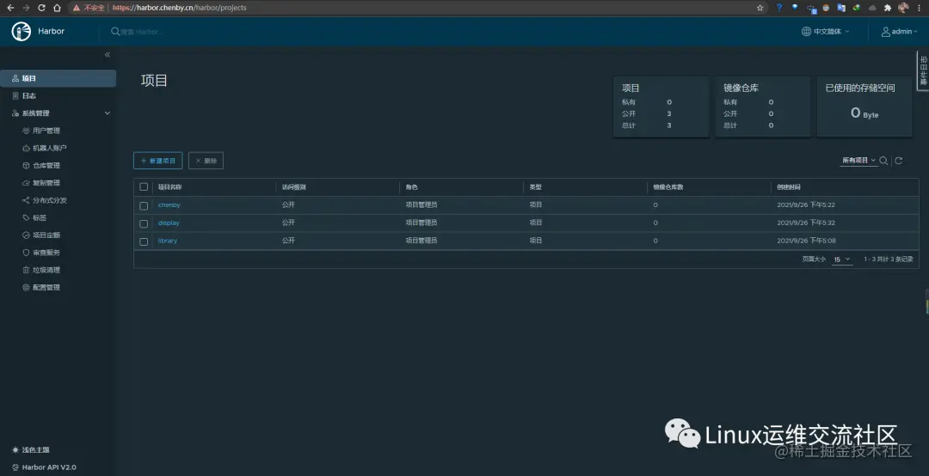Open the browser three-dot menu
Screen dimensions: 929x476
(919, 8)
